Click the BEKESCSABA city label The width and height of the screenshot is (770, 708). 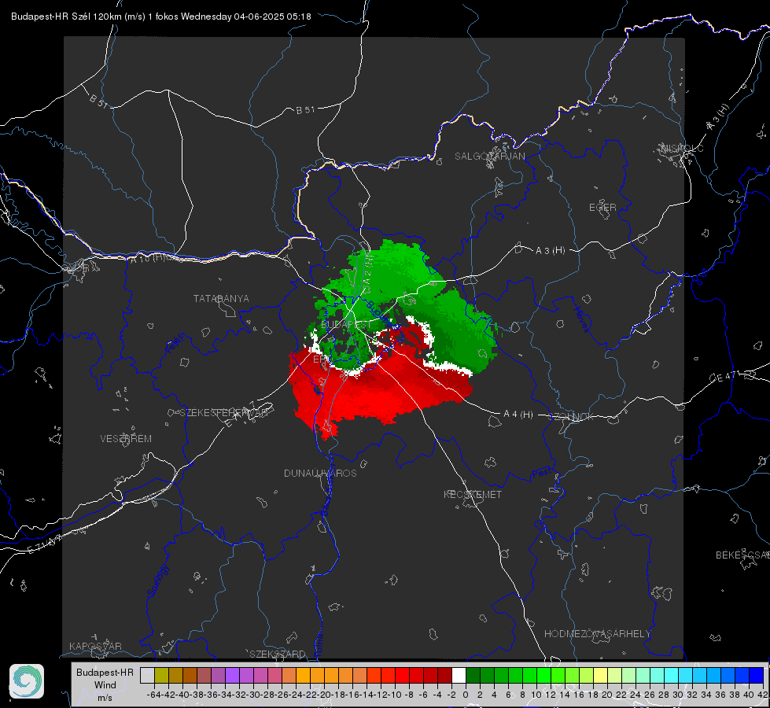pyautogui.click(x=742, y=555)
